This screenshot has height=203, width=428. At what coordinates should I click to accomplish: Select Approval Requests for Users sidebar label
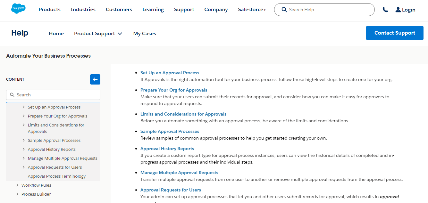coord(55,167)
